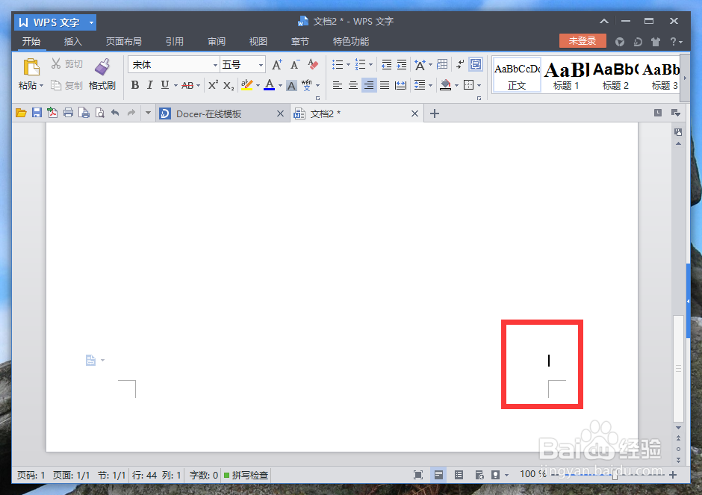Viewport: 702px width, 495px height.
Task: Close the 文档2 document tab
Action: coord(415,113)
